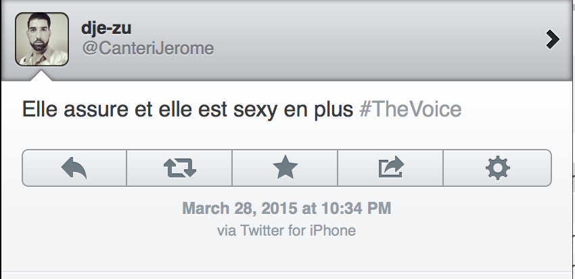Expand user details with the right chevron

(x=553, y=40)
